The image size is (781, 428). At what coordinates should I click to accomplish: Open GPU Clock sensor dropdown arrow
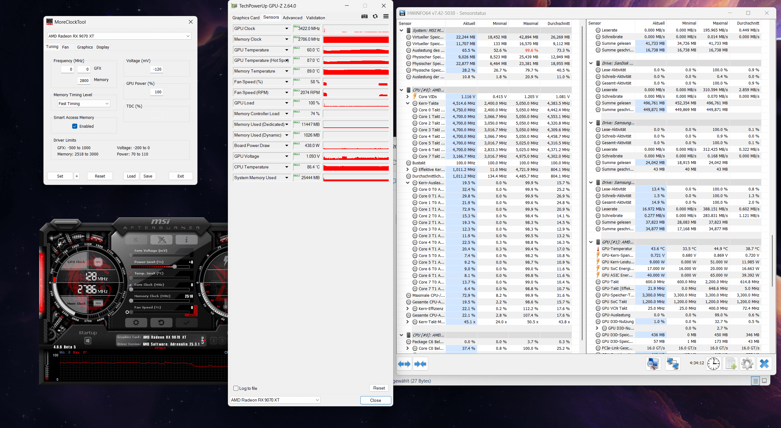pyautogui.click(x=287, y=28)
